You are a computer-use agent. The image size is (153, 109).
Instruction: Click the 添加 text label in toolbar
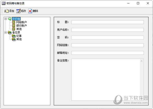(11, 11)
